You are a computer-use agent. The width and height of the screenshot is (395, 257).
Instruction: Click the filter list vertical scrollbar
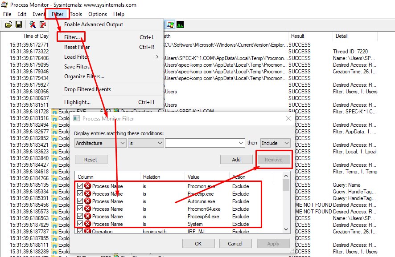point(286,205)
